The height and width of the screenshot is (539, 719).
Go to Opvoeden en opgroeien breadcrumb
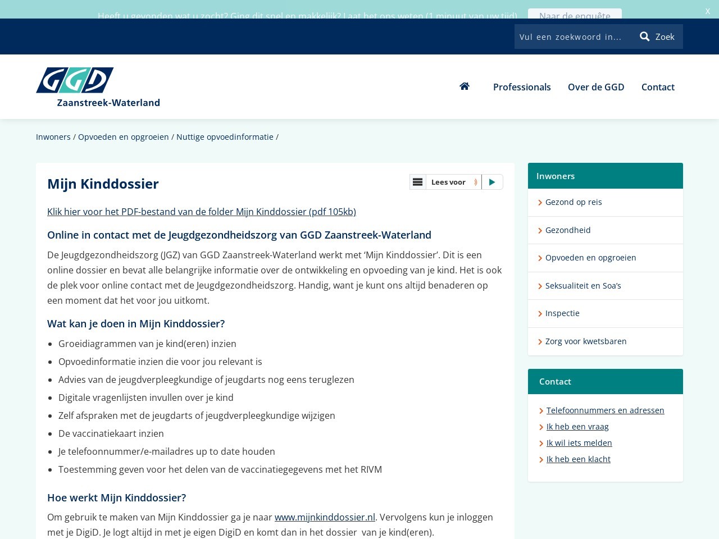click(x=124, y=137)
